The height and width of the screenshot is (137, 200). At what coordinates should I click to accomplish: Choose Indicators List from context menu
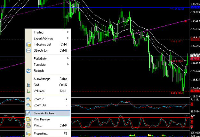(48, 44)
